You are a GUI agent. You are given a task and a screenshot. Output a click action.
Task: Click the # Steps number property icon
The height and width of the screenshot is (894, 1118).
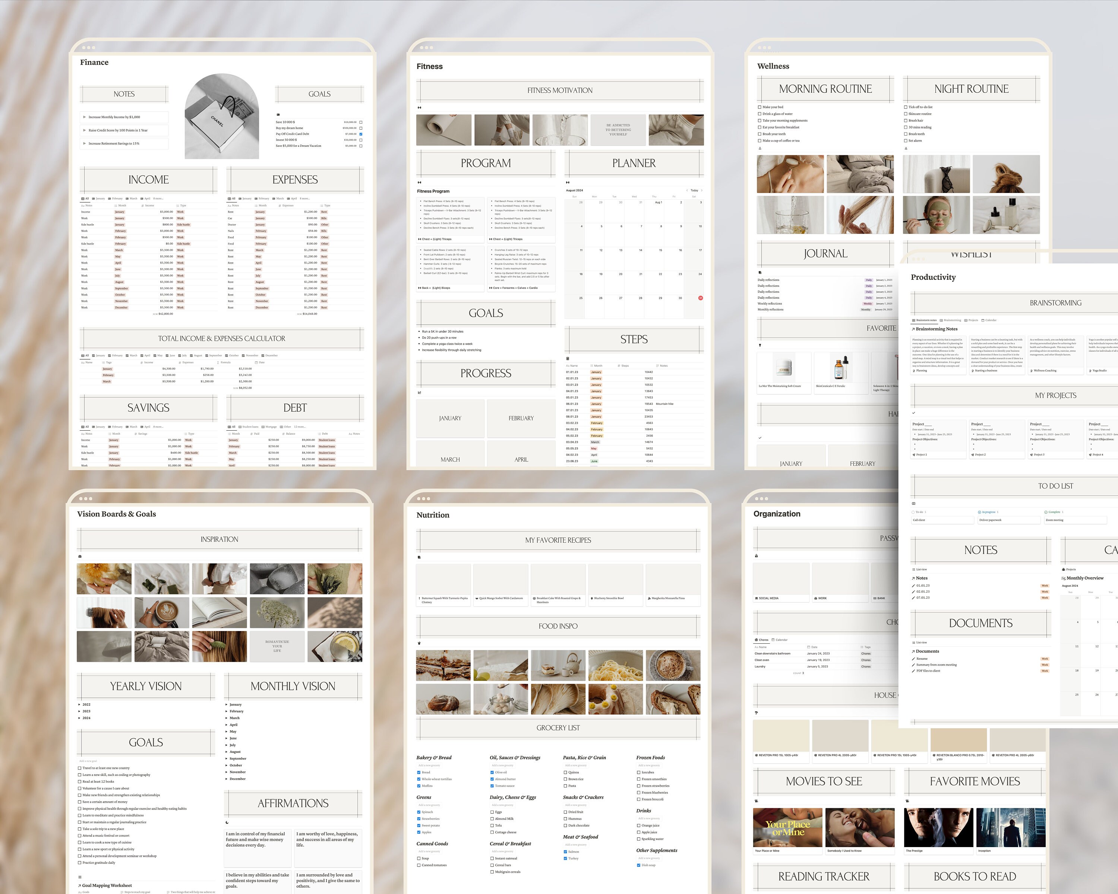pyautogui.click(x=619, y=366)
